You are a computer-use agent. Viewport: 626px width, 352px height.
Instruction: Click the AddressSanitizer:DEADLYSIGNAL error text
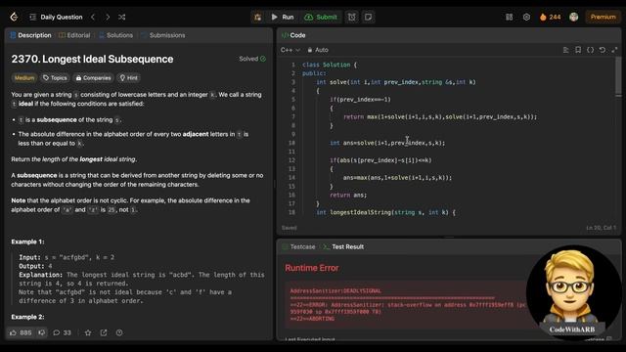click(335, 291)
